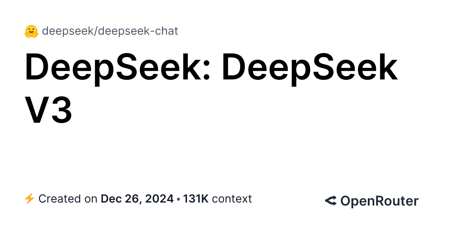Image resolution: width=449 pixels, height=235 pixels.
Task: Open the OpenRouter wordmark link
Action: pos(379,201)
